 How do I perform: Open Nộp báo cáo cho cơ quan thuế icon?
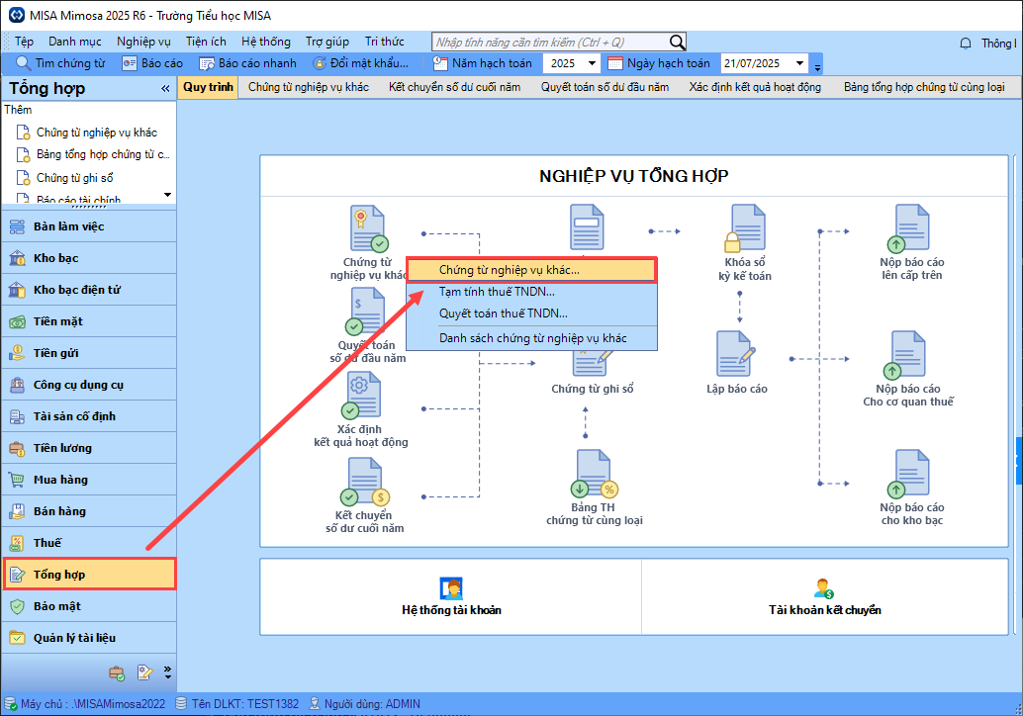coord(906,355)
